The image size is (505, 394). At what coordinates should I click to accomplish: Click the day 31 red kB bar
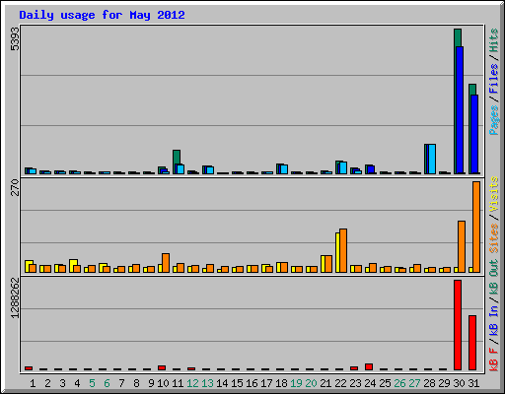tap(472, 343)
